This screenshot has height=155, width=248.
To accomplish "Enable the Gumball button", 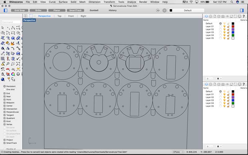I will click(x=94, y=10).
